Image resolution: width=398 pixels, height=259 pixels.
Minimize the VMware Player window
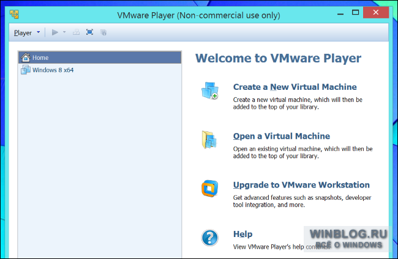point(340,13)
